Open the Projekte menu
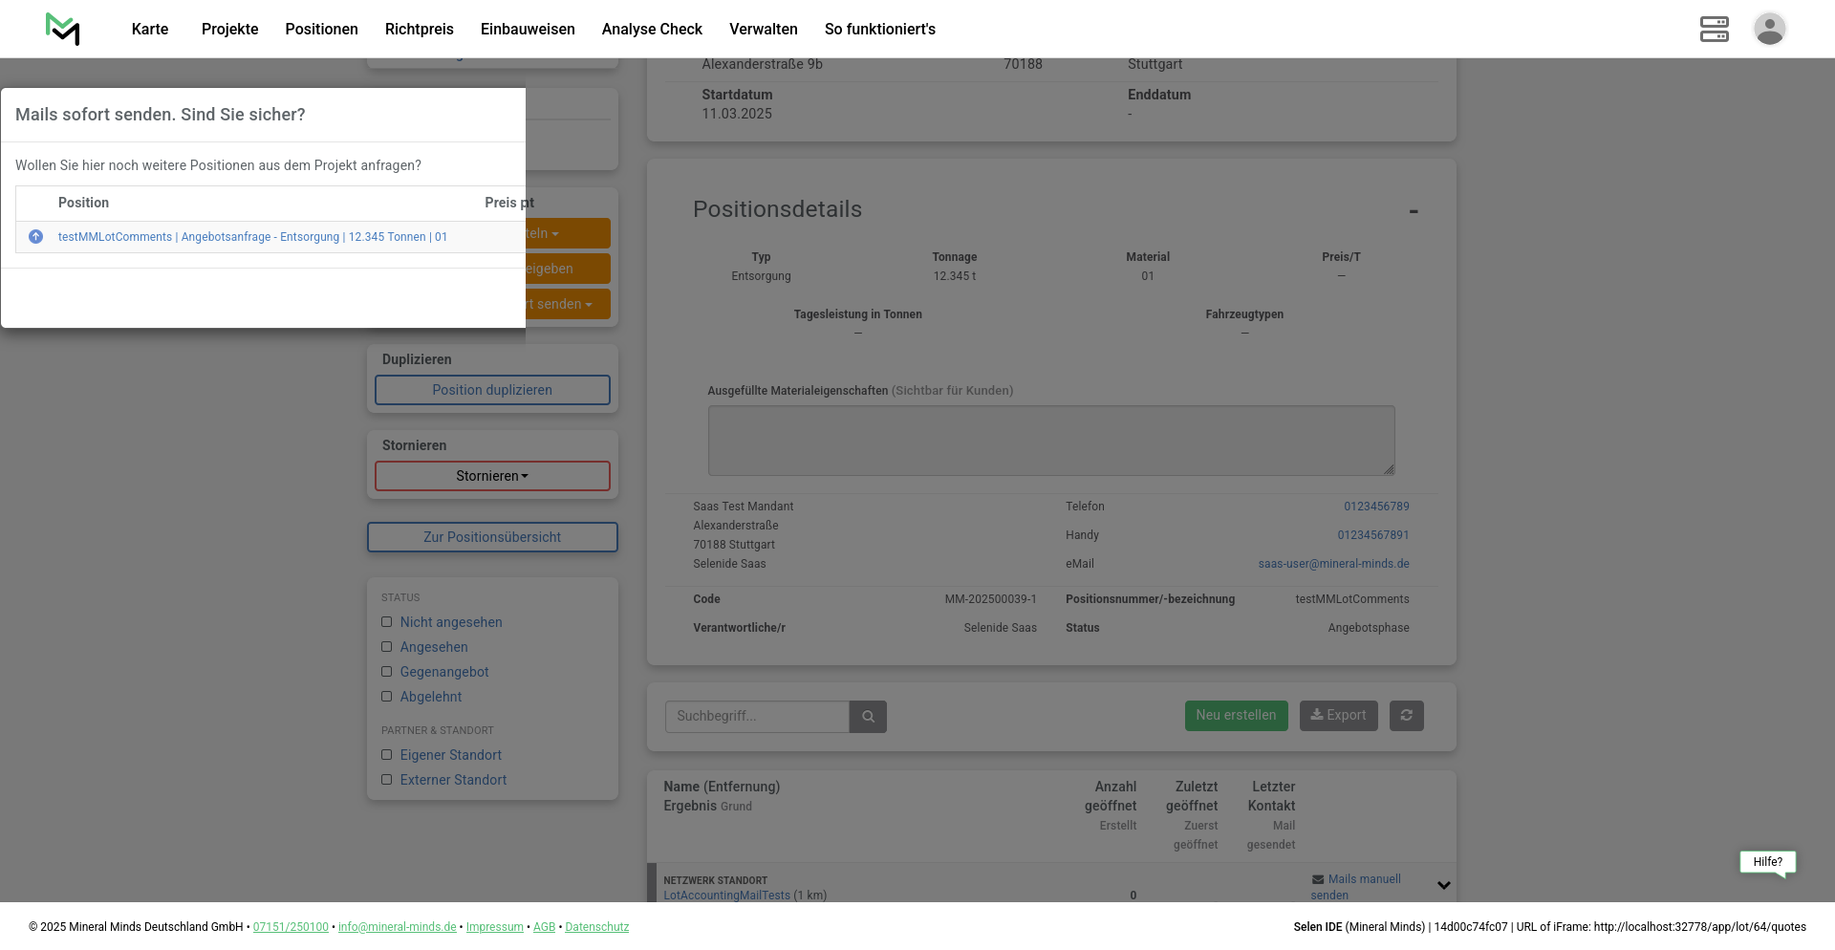This screenshot has height=950, width=1835. tap(229, 29)
